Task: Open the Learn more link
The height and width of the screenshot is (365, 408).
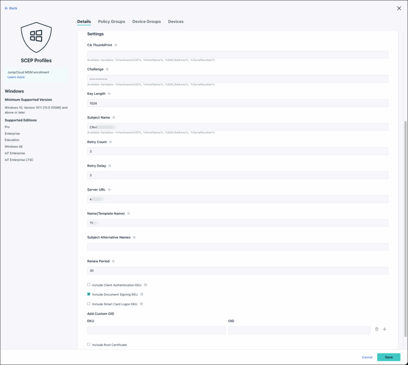Action: point(16,77)
